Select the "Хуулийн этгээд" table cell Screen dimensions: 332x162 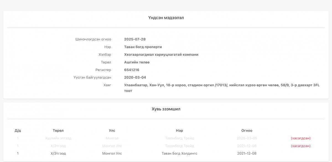pyautogui.click(x=58, y=138)
